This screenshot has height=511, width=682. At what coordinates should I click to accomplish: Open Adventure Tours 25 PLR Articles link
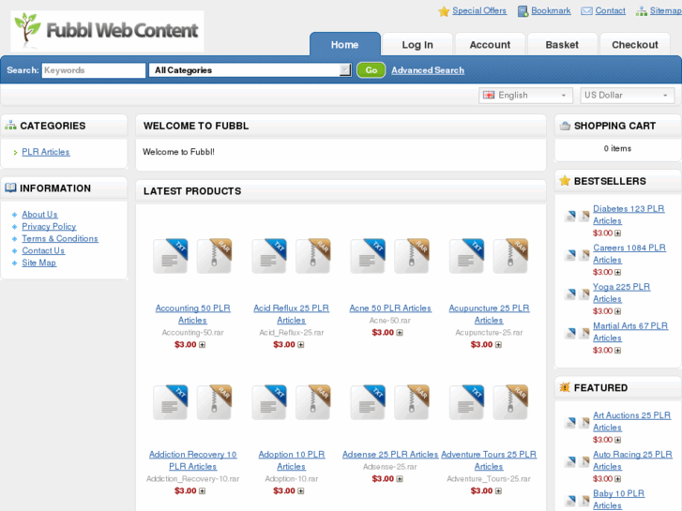pos(489,460)
